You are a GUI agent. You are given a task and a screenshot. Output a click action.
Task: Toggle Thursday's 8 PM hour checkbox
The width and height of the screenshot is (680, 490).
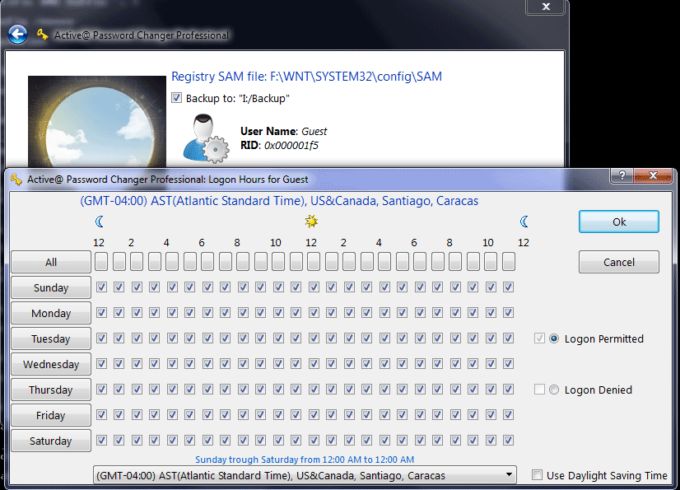455,389
